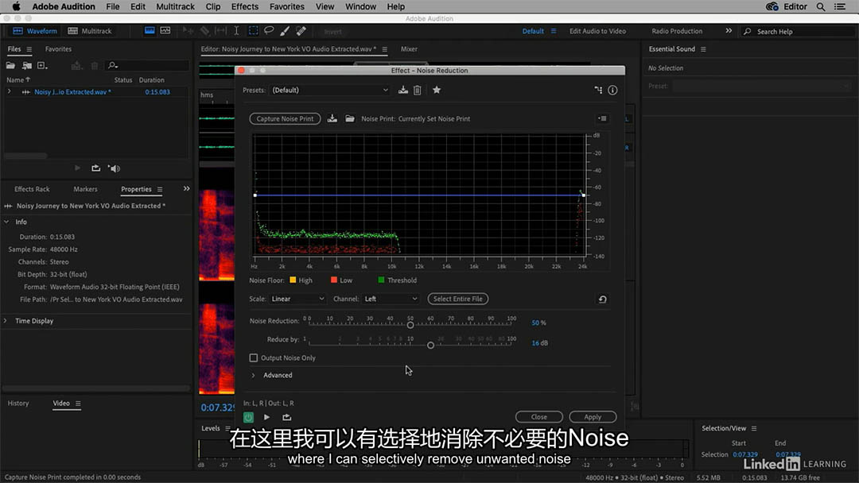Apply the noise reduction effect
The image size is (859, 483).
[x=593, y=417]
